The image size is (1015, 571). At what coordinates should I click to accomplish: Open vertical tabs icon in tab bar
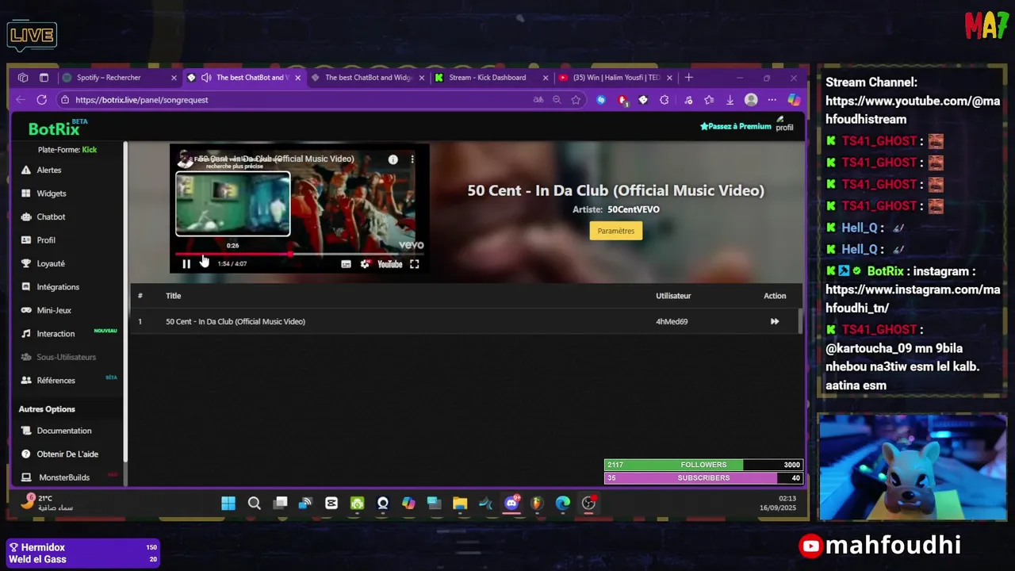(44, 78)
